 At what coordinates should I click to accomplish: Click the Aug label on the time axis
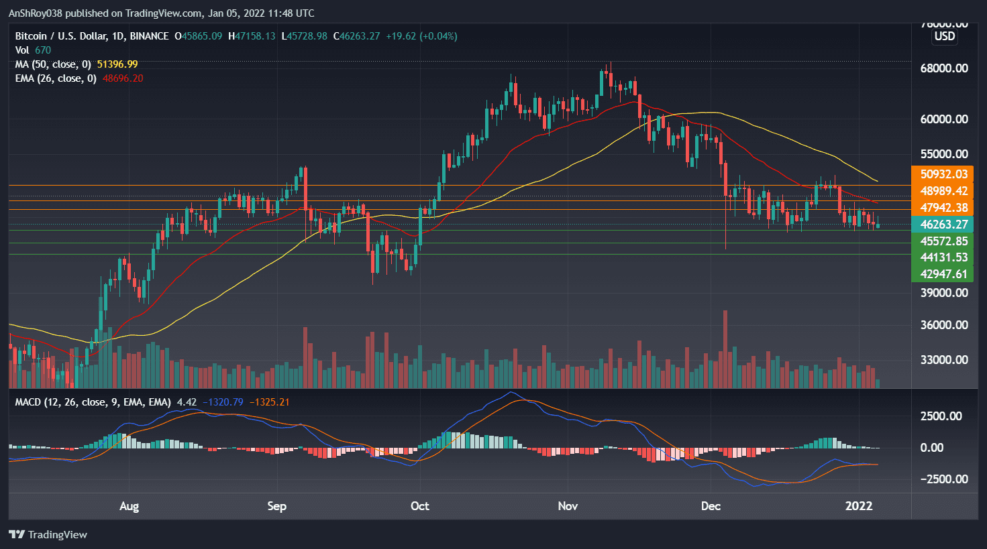tap(129, 507)
